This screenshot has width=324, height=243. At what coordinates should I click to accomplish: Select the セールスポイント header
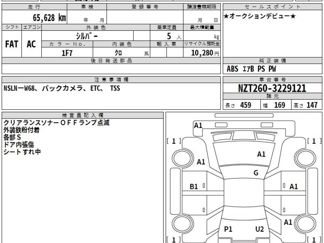pyautogui.click(x=273, y=7)
